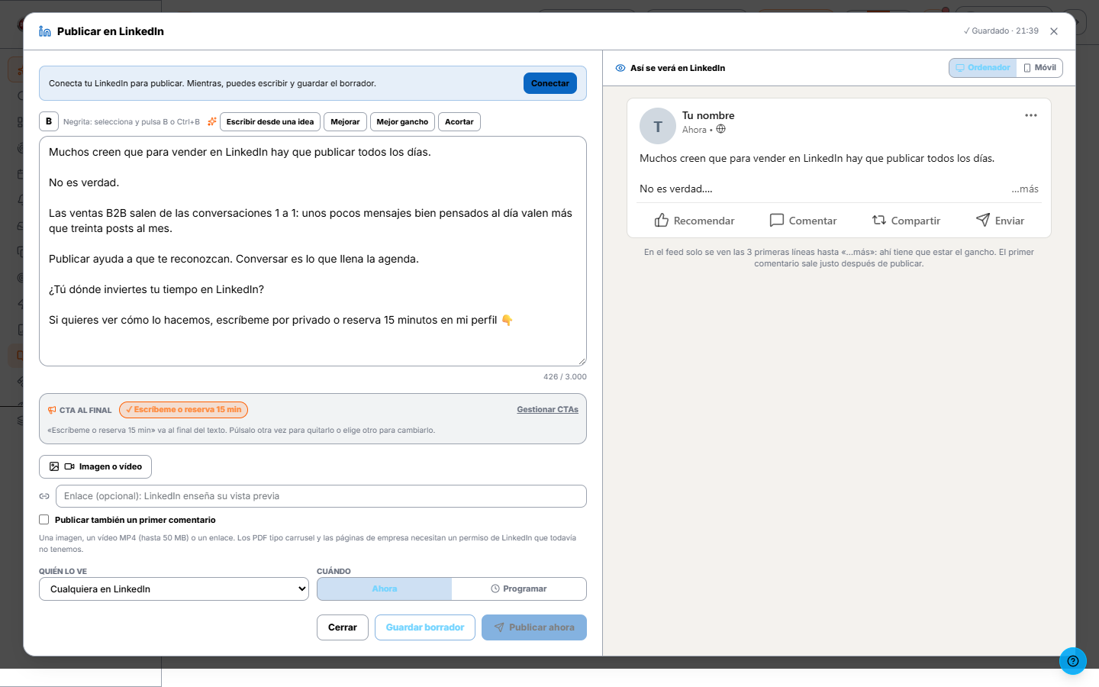Click "Tu nombre" in the preview card
Screen dimensions: 1099x687
708,115
